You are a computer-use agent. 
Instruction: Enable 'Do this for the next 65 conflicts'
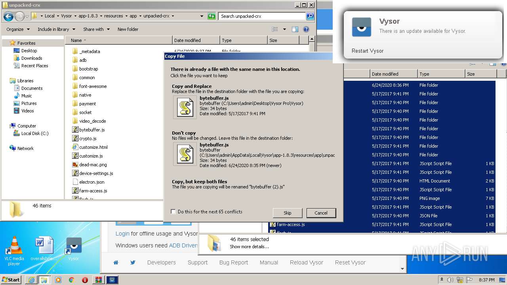[173, 212]
